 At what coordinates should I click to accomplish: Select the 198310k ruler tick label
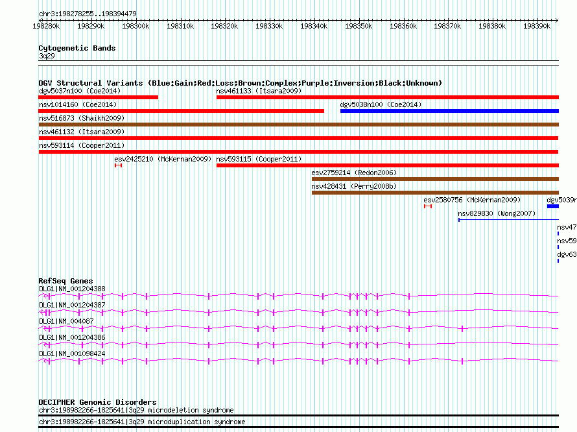tap(180, 26)
